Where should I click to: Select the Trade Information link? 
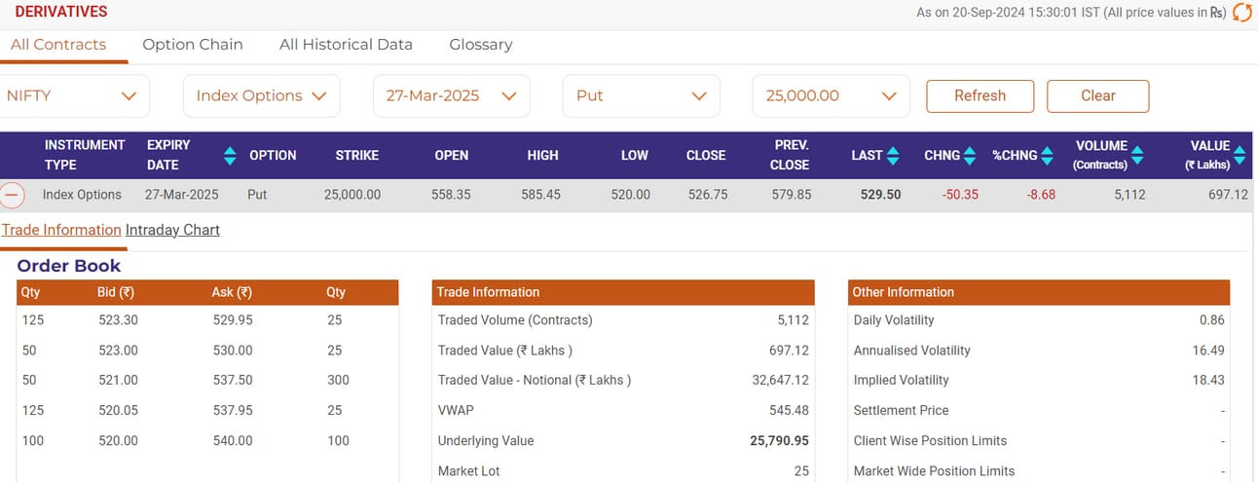click(61, 230)
